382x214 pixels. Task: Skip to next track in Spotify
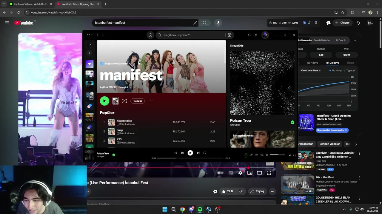(198, 153)
